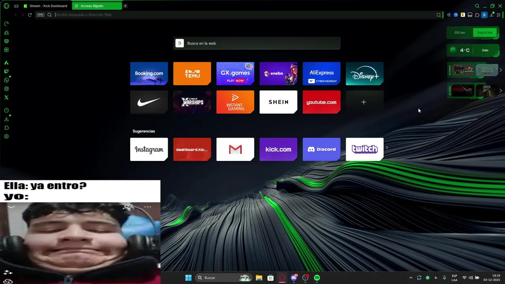Open GX Cleaner broom icon in sidebar
Viewport: 505px width, 284px height.
tap(6, 32)
